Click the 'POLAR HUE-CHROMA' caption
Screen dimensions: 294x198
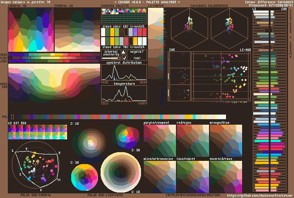click(x=35, y=195)
